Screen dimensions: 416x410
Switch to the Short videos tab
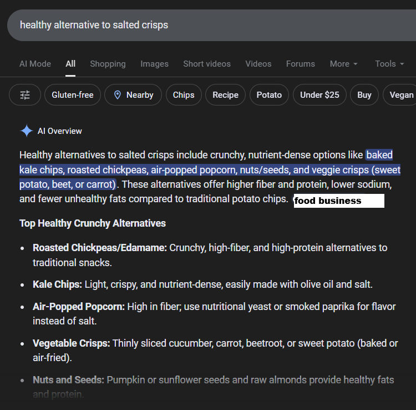coord(207,64)
